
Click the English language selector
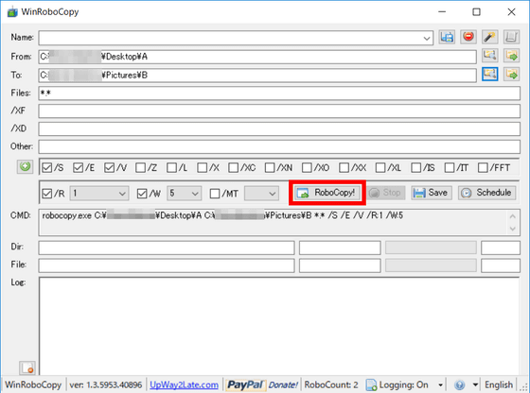[x=499, y=384]
